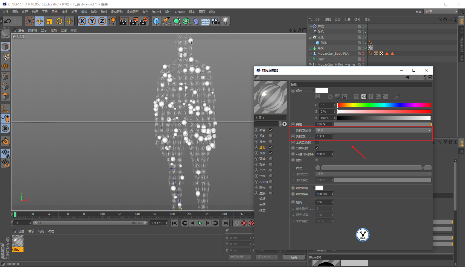Viewport: 465px width, 267px height.
Task: Select the Move tool
Action: click(40, 21)
